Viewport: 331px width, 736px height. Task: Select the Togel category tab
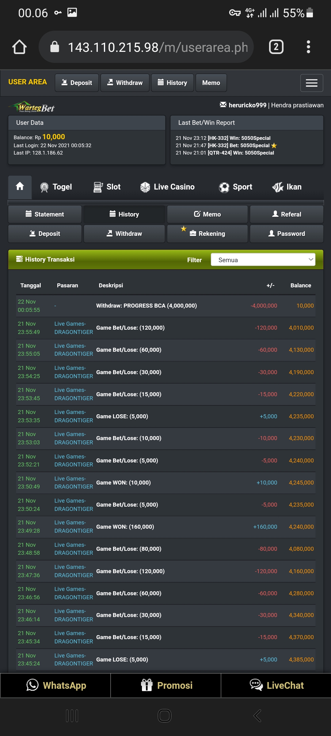56,187
